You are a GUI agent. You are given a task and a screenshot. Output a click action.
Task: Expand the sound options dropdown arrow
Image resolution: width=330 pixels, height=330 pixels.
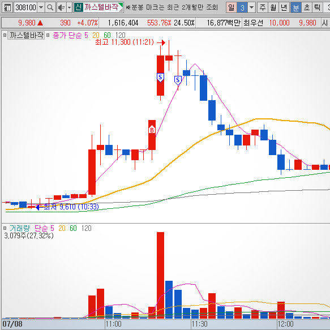tap(69, 7)
